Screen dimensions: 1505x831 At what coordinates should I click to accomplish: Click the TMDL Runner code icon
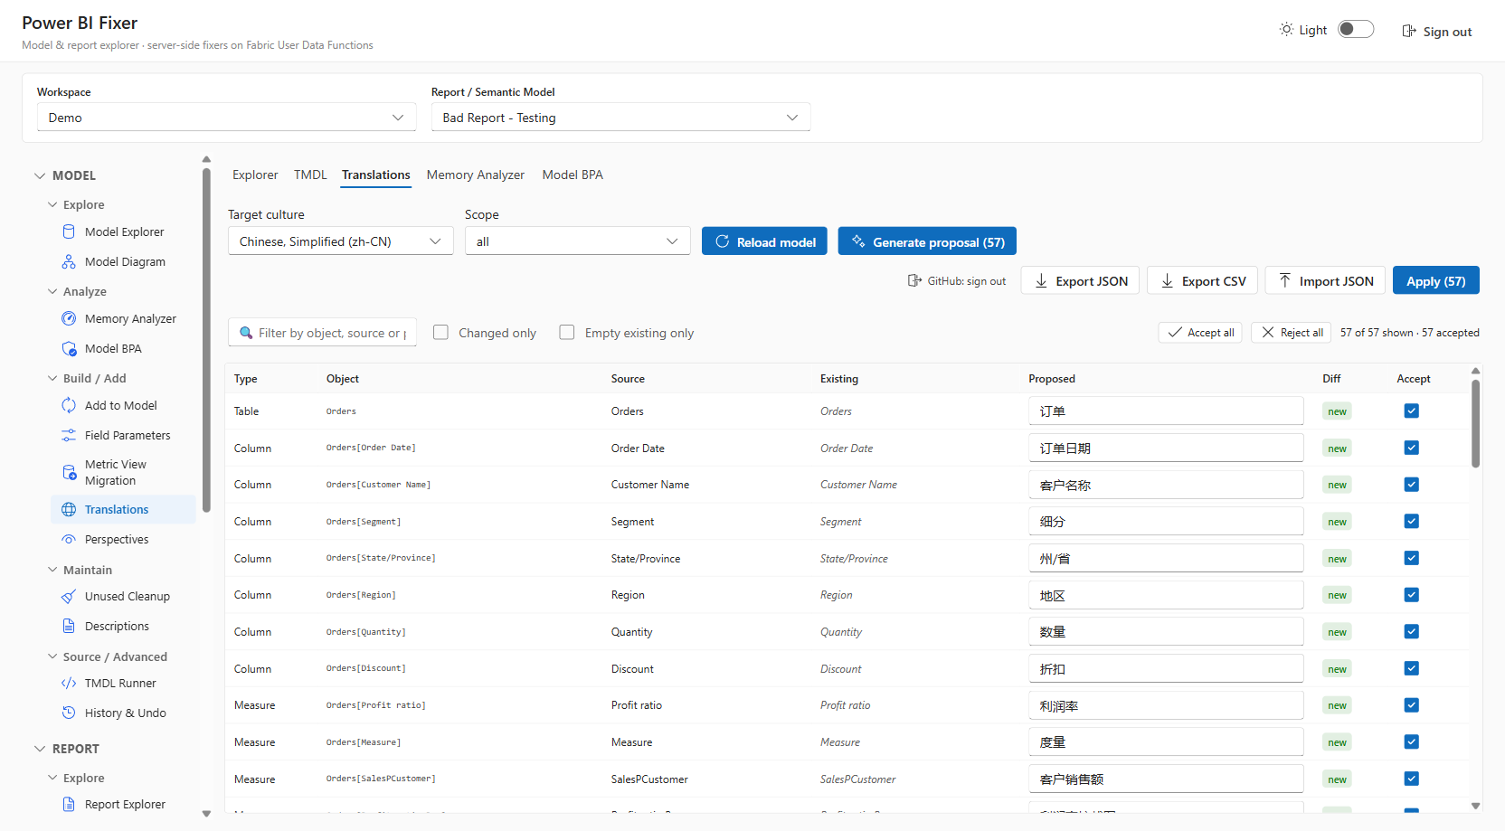(69, 683)
